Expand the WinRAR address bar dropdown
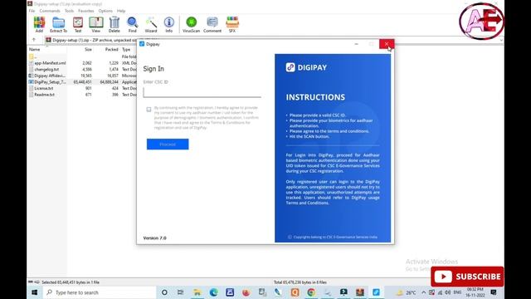This screenshot has width=531, height=299. [501, 40]
